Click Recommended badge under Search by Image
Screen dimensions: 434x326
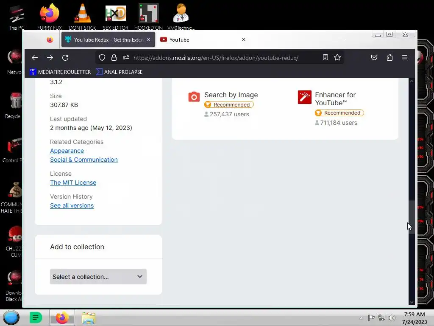point(229,104)
